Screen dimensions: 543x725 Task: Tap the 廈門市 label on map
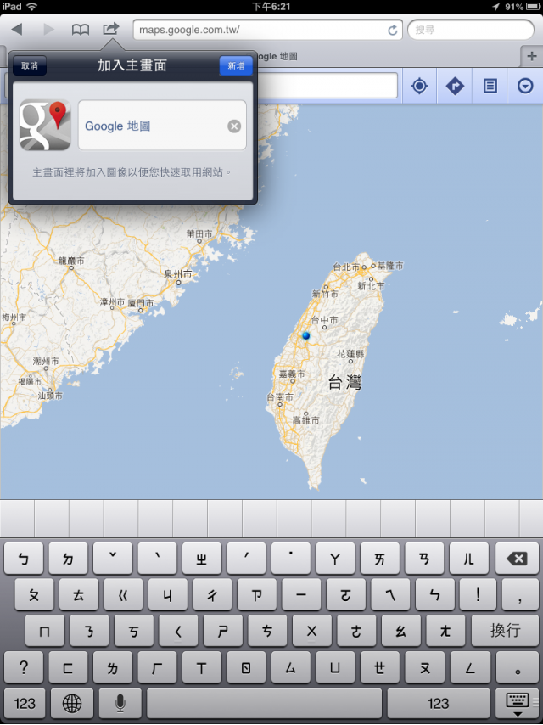pos(141,303)
